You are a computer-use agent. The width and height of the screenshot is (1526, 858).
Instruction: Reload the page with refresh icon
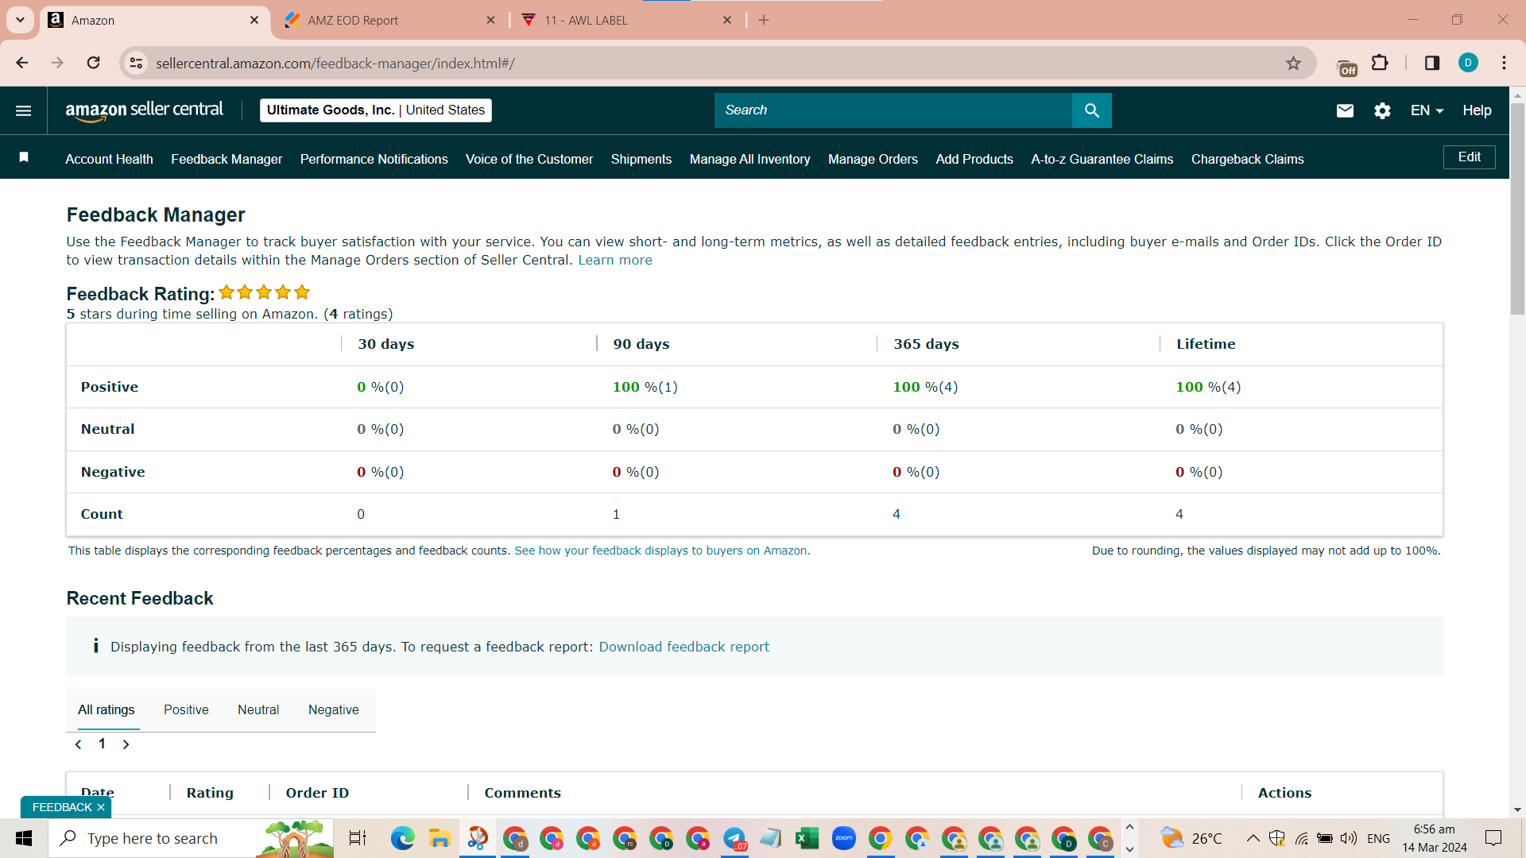point(94,63)
